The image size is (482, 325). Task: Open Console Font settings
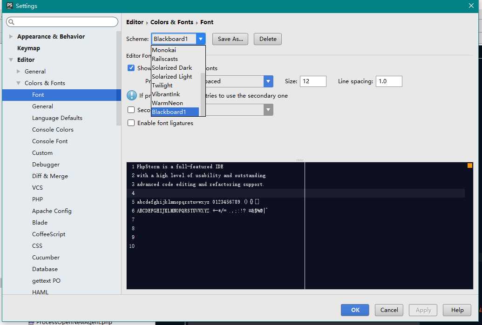[50, 141]
